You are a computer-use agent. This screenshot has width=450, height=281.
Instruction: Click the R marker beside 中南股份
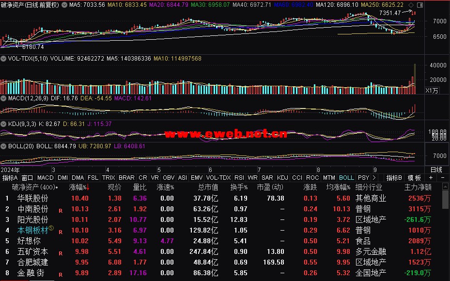point(61,211)
